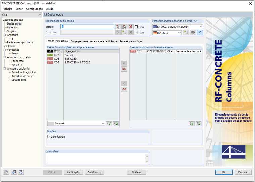Click select all icon under selected for design
The width and height of the screenshot is (255, 182).
(191, 124)
